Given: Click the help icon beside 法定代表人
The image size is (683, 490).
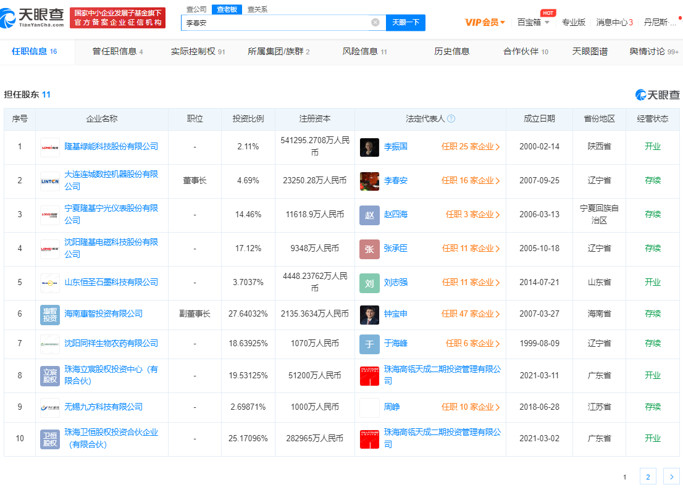Looking at the screenshot, I should coord(451,119).
